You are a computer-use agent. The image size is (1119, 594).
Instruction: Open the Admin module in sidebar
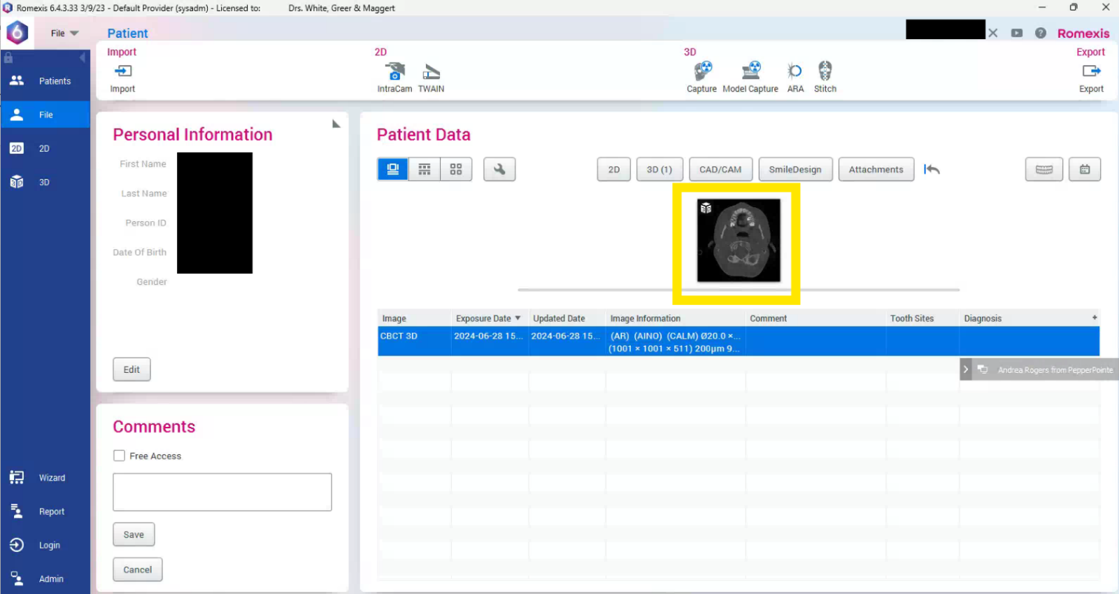click(45, 579)
